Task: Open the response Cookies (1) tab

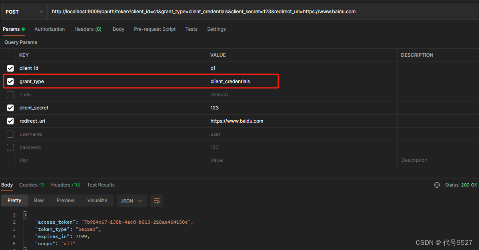Action: coord(32,185)
